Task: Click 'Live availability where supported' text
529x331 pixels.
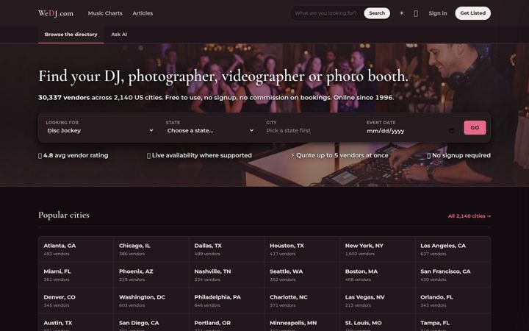Action: 202,155
